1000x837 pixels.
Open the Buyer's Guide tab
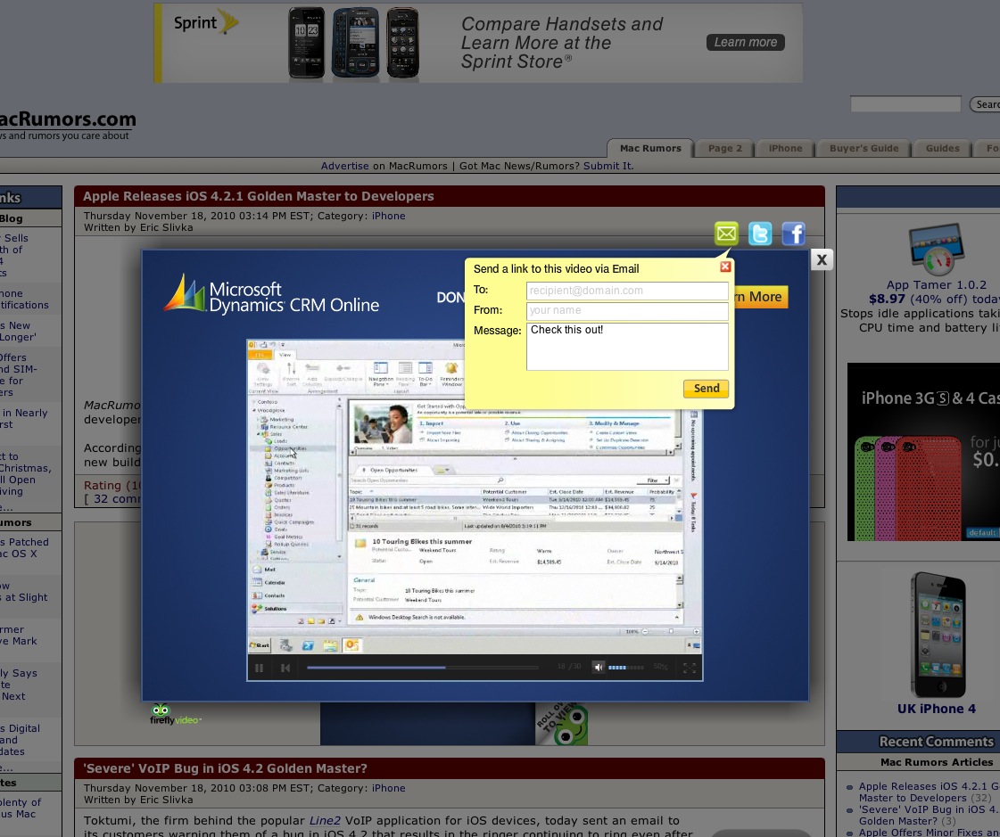pos(864,148)
